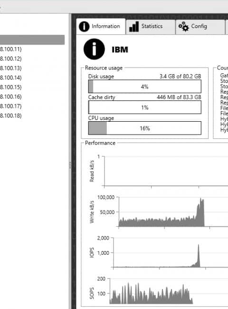The image size is (228, 309).
Task: Switch to the Statistics tab
Action: tap(151, 27)
